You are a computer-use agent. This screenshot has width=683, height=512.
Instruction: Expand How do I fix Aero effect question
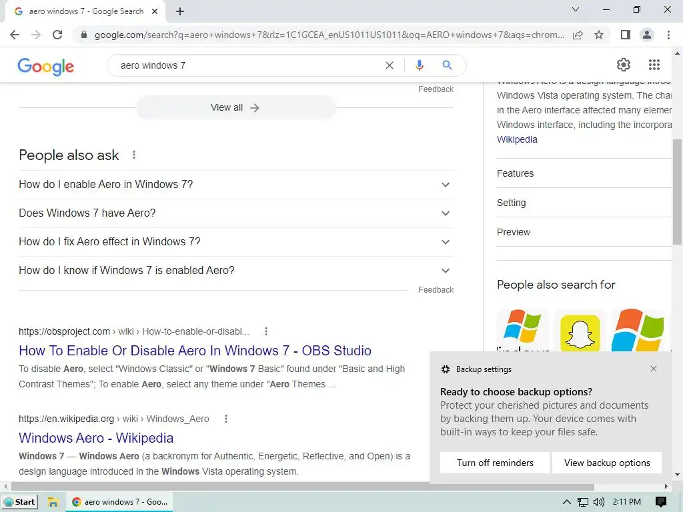[x=235, y=242]
